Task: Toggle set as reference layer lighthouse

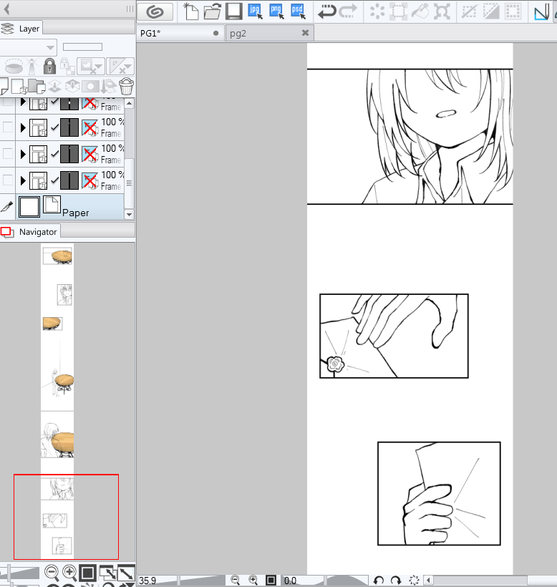Action: (x=33, y=67)
